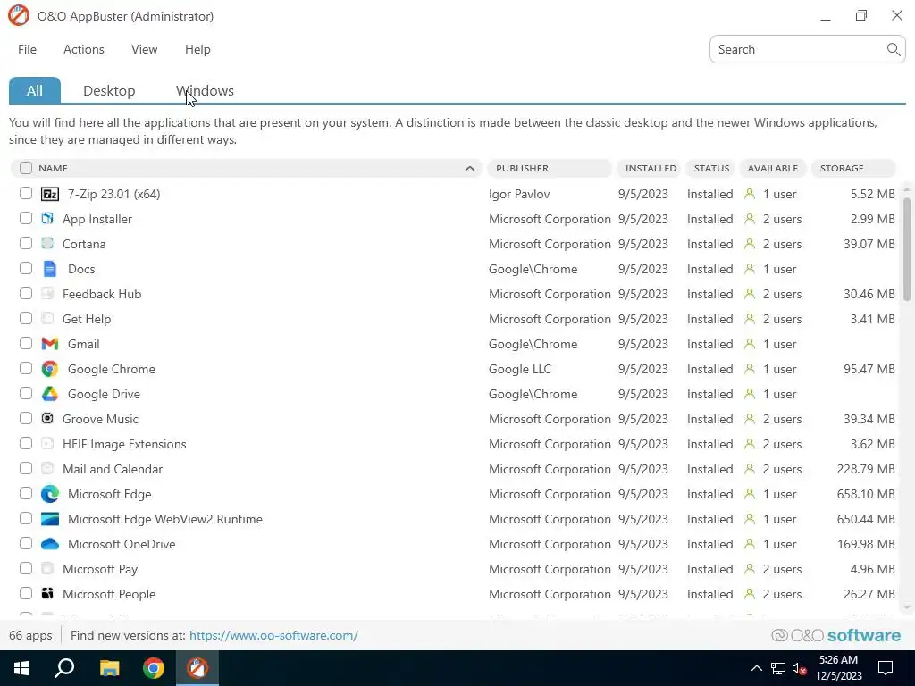
Task: Click the Microsoft OneDrive icon
Action: (50, 544)
